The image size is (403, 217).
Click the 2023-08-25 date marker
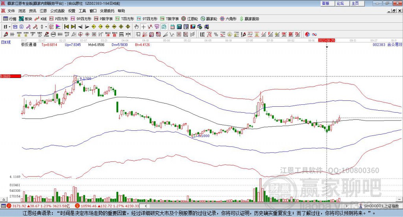(326, 40)
